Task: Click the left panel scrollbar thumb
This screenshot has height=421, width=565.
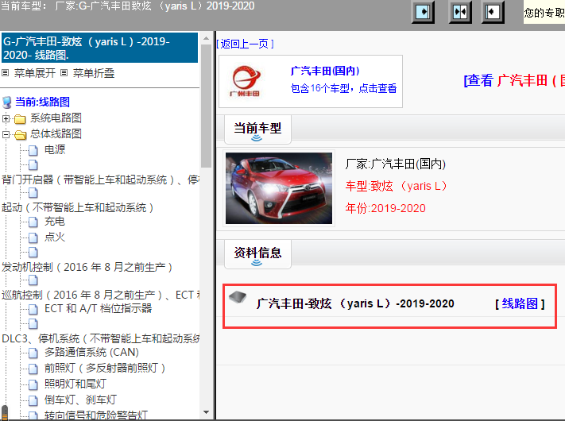Action: coord(206,106)
